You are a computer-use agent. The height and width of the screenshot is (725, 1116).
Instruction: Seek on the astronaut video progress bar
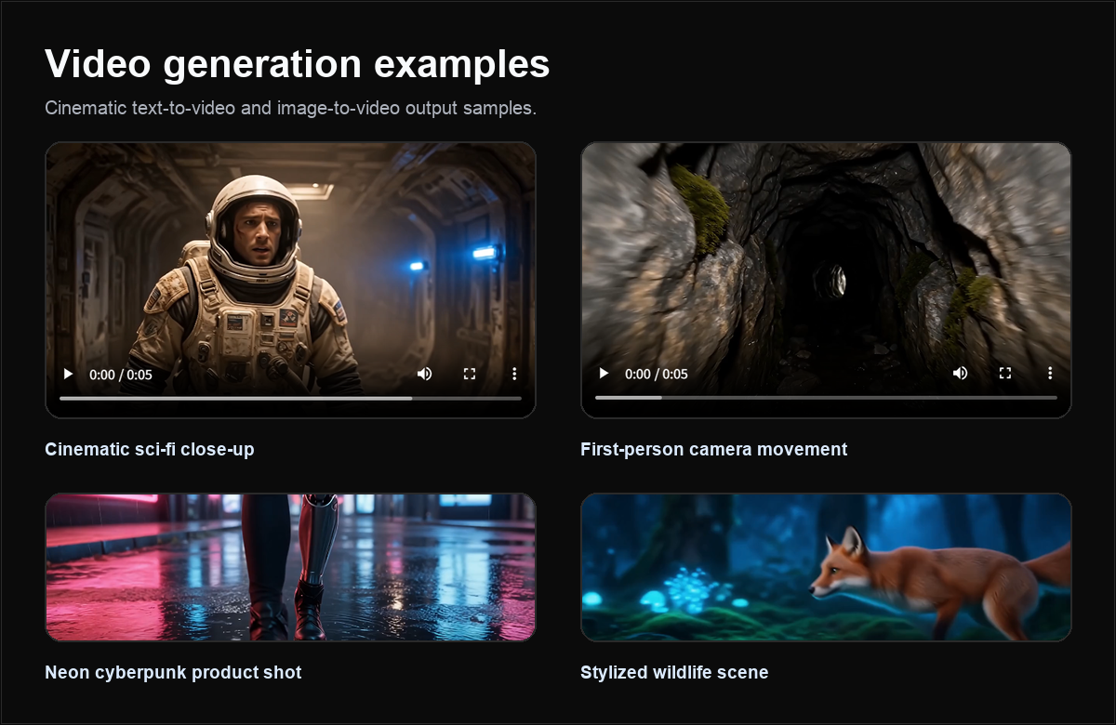click(290, 398)
